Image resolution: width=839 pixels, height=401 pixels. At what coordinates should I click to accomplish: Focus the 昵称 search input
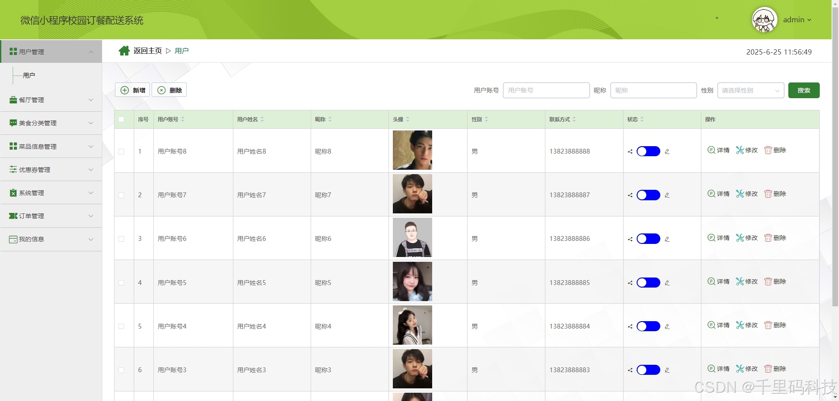[653, 90]
